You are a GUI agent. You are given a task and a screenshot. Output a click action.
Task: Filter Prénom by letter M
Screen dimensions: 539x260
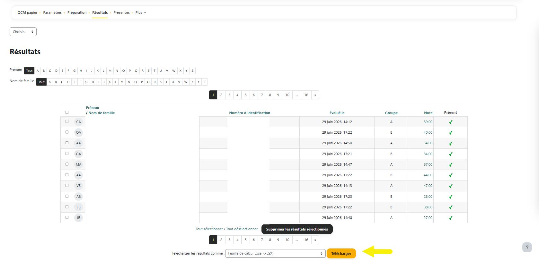coord(110,71)
